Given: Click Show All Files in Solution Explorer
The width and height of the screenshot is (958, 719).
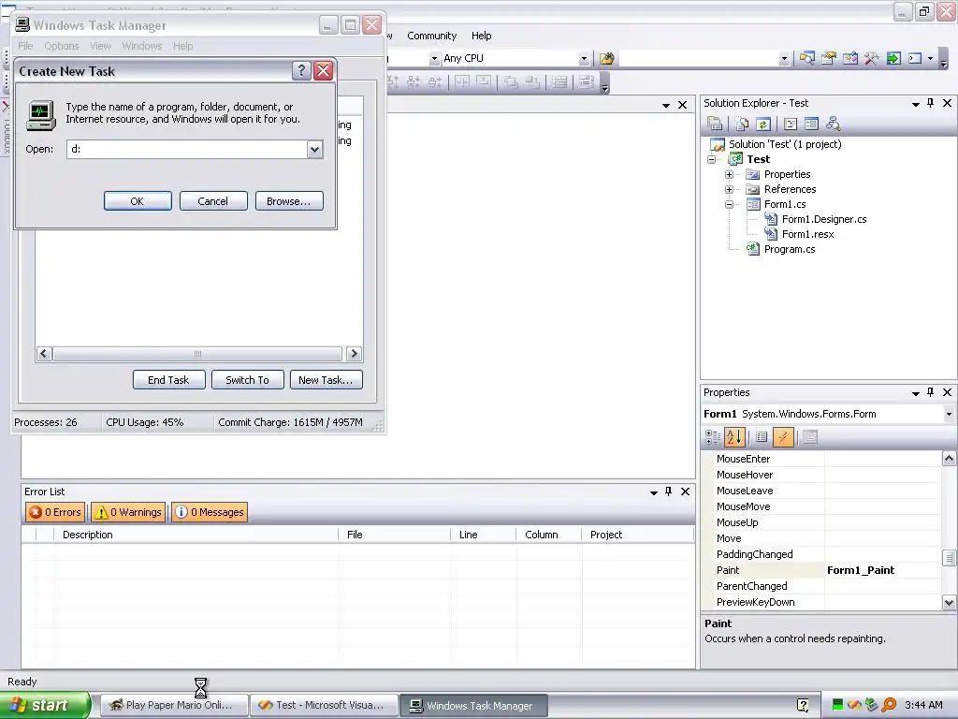Looking at the screenshot, I should (742, 125).
